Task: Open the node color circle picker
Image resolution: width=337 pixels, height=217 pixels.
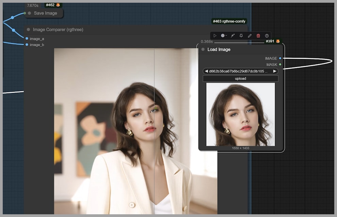Action: (223, 36)
